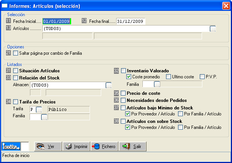Click the number 12 field marker
This screenshot has height=163, width=232.
click(84, 21)
